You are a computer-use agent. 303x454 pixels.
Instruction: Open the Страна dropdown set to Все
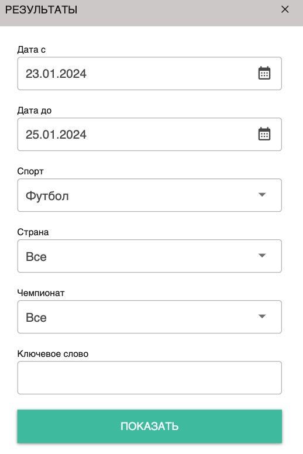tap(149, 256)
